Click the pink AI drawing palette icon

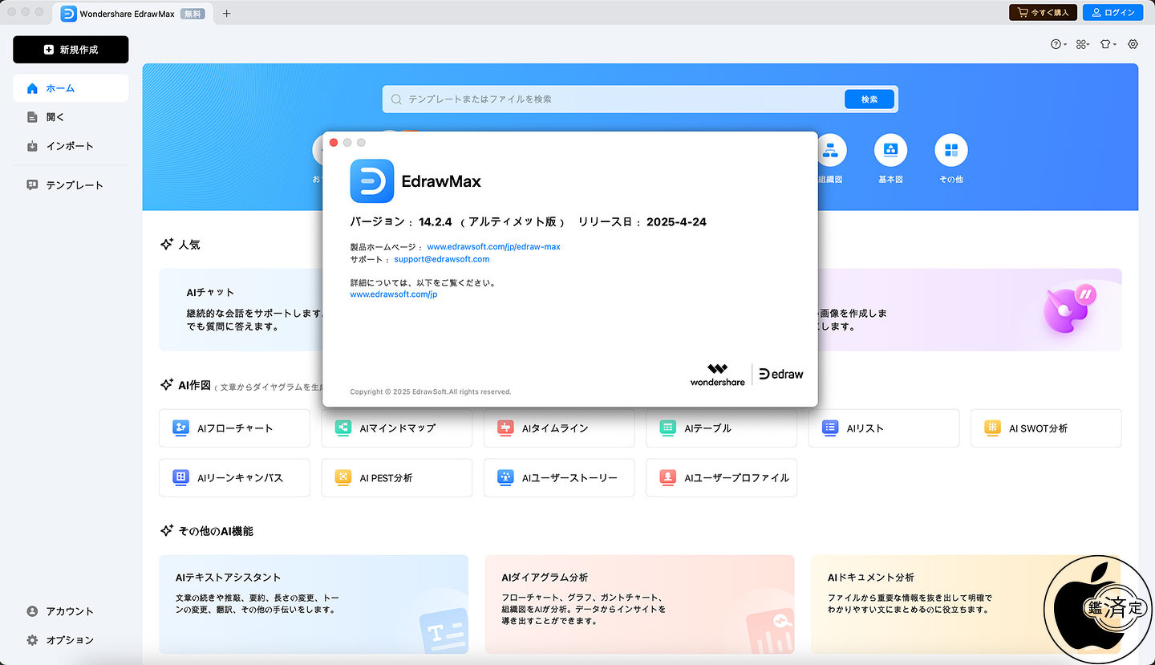tap(1069, 310)
